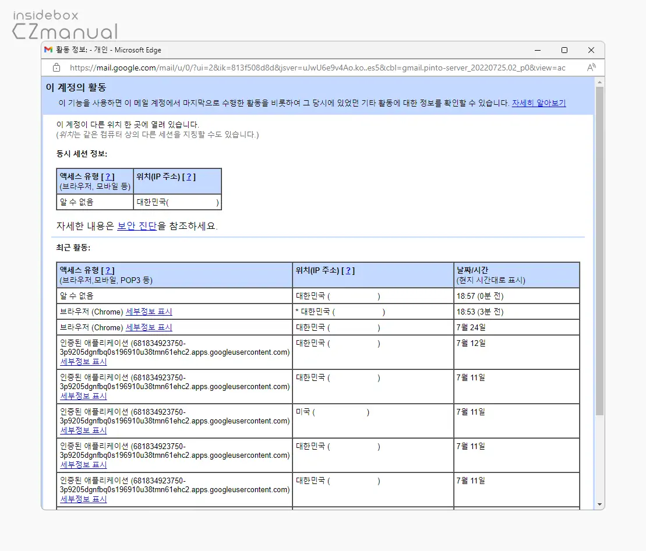This screenshot has height=551, width=646.
Task: Open the Read Aloud icon in address bar
Action: click(591, 68)
